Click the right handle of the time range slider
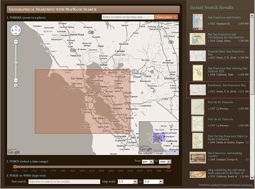The image size is (255, 189). pyautogui.click(x=169, y=166)
